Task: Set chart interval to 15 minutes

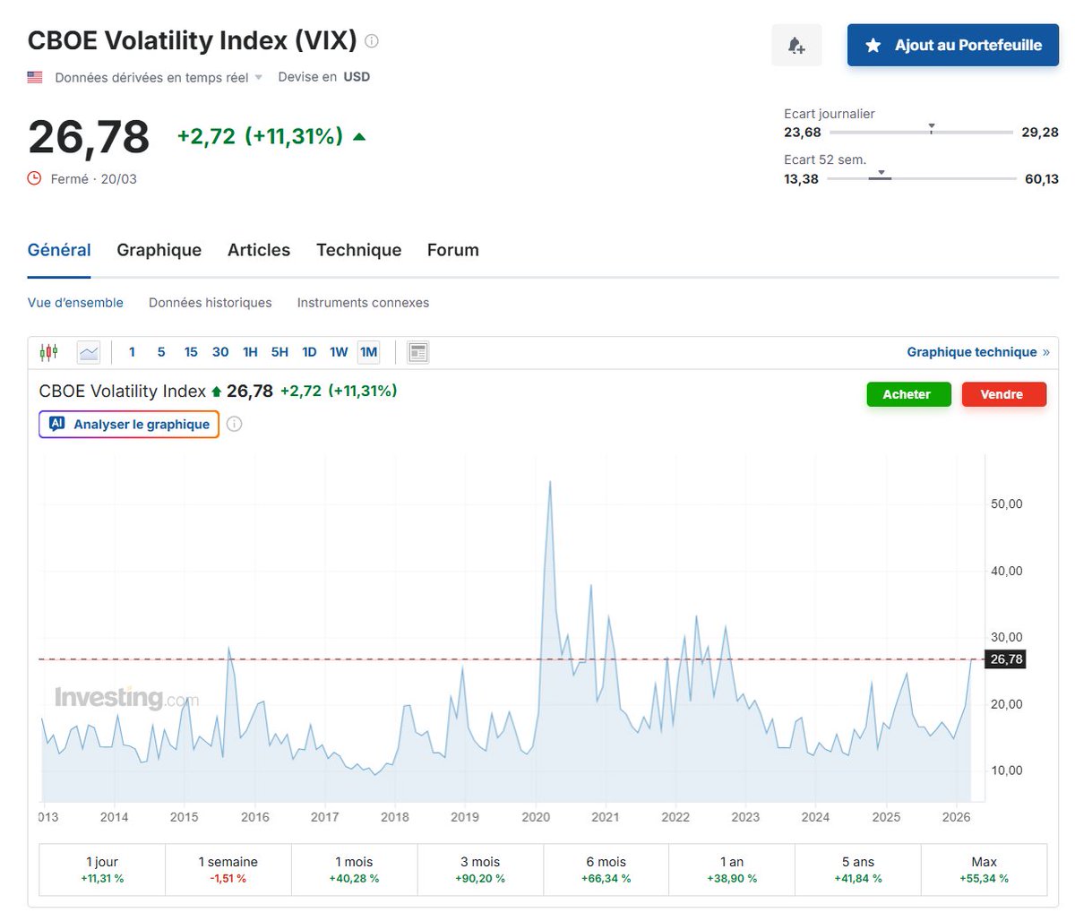Action: pyautogui.click(x=191, y=352)
